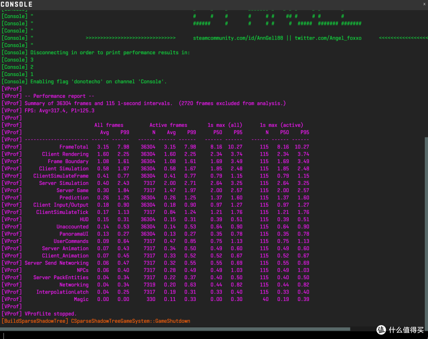Click the 'twitter.com/Angel_foxxo' text
This screenshot has width=428, height=339.
click(x=328, y=38)
